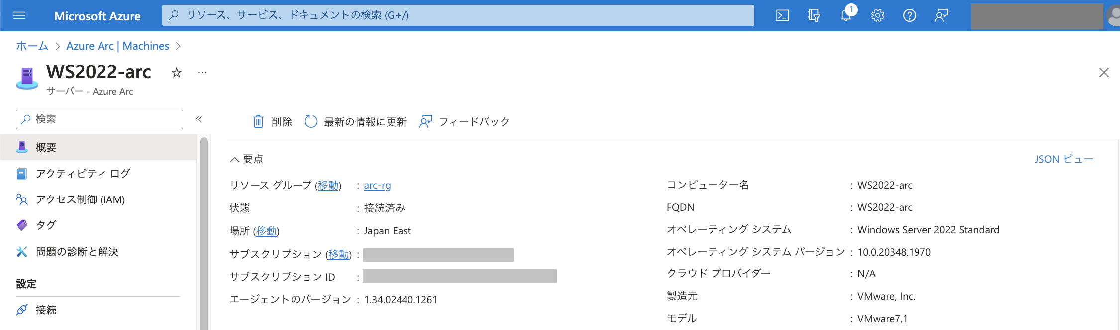
Task: Open アクセス制御 (IAM) menu item
Action: coord(80,199)
